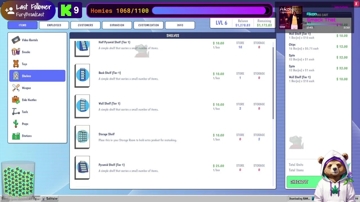
Task: Select Pyramid Shelf (Tier 1) listing name
Action: point(112,165)
